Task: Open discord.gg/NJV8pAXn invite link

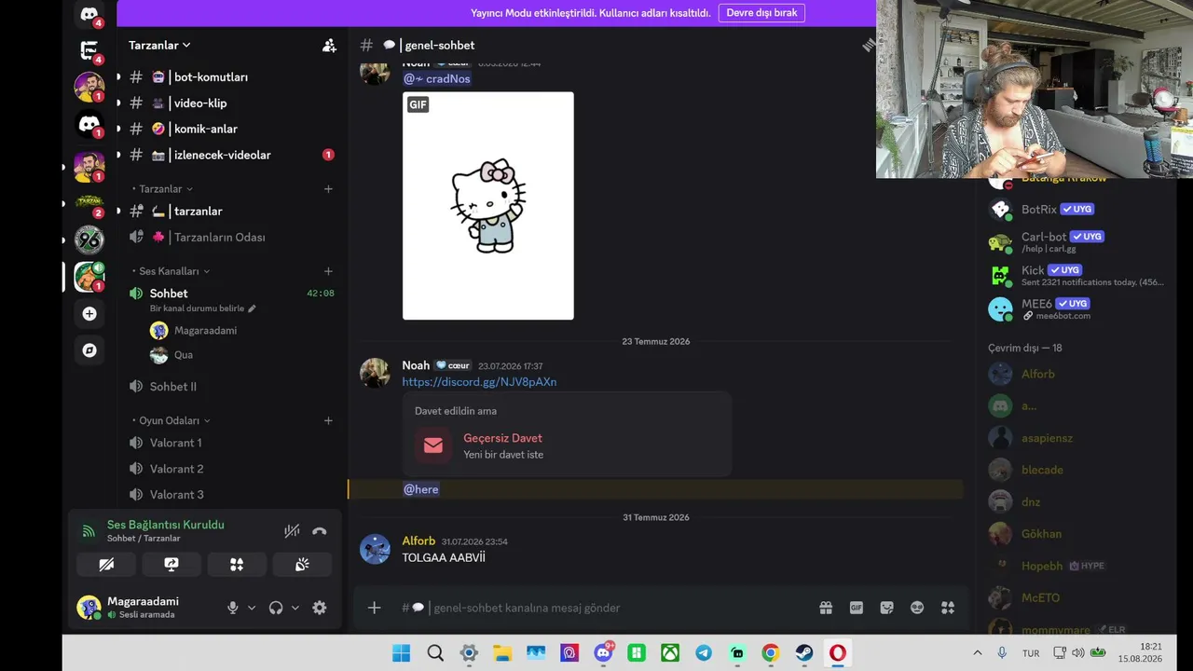Action: [x=479, y=382]
